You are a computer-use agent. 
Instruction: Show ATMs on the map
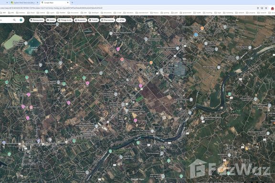[x=121, y=20]
